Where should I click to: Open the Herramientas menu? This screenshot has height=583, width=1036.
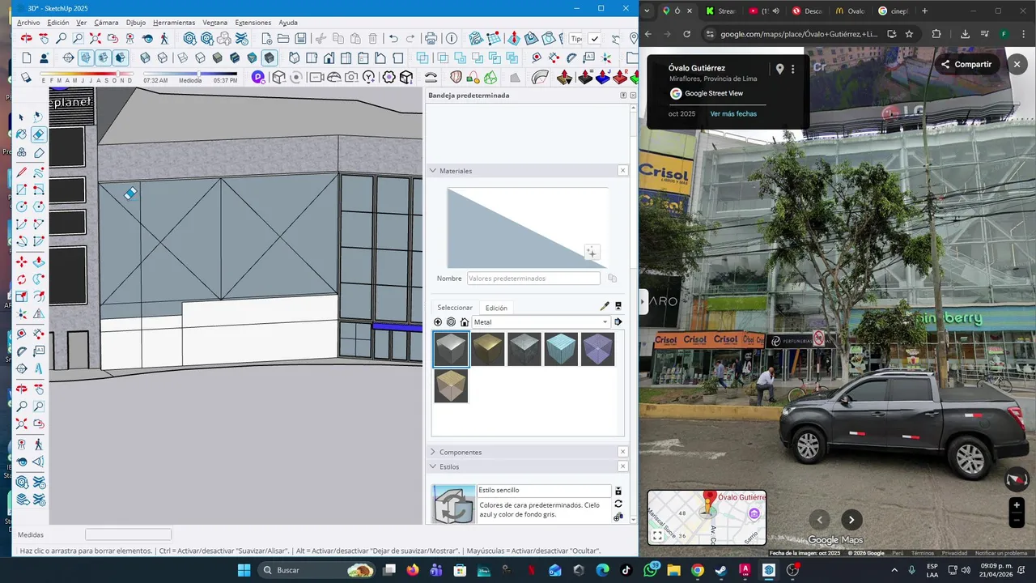click(x=174, y=23)
